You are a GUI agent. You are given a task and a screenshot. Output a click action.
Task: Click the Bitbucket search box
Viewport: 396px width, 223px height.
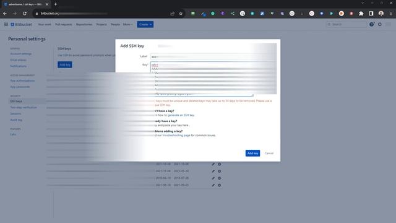tap(346, 24)
